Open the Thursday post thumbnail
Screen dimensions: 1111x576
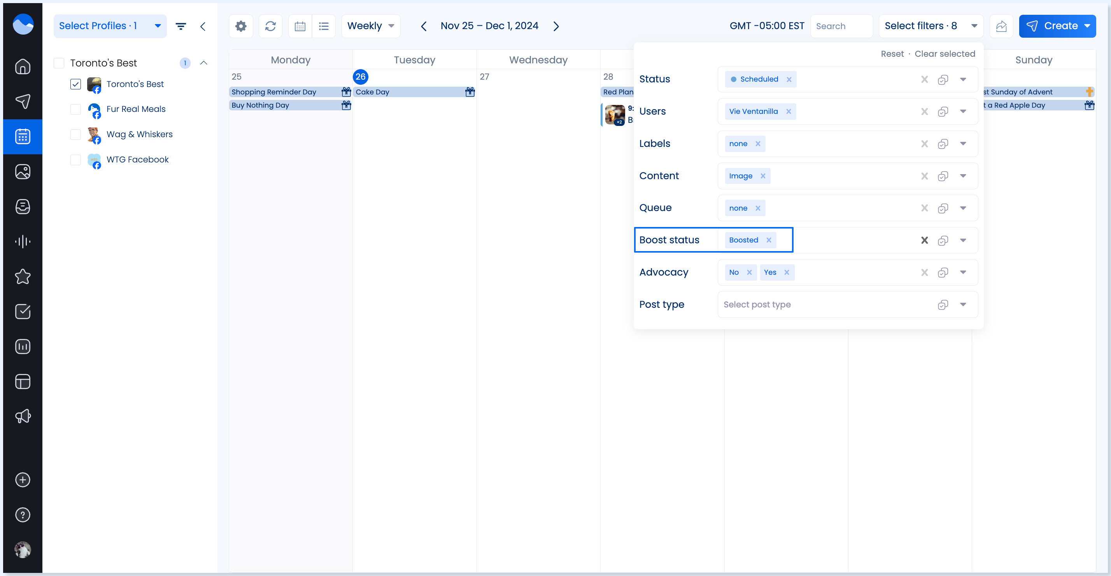click(x=615, y=115)
